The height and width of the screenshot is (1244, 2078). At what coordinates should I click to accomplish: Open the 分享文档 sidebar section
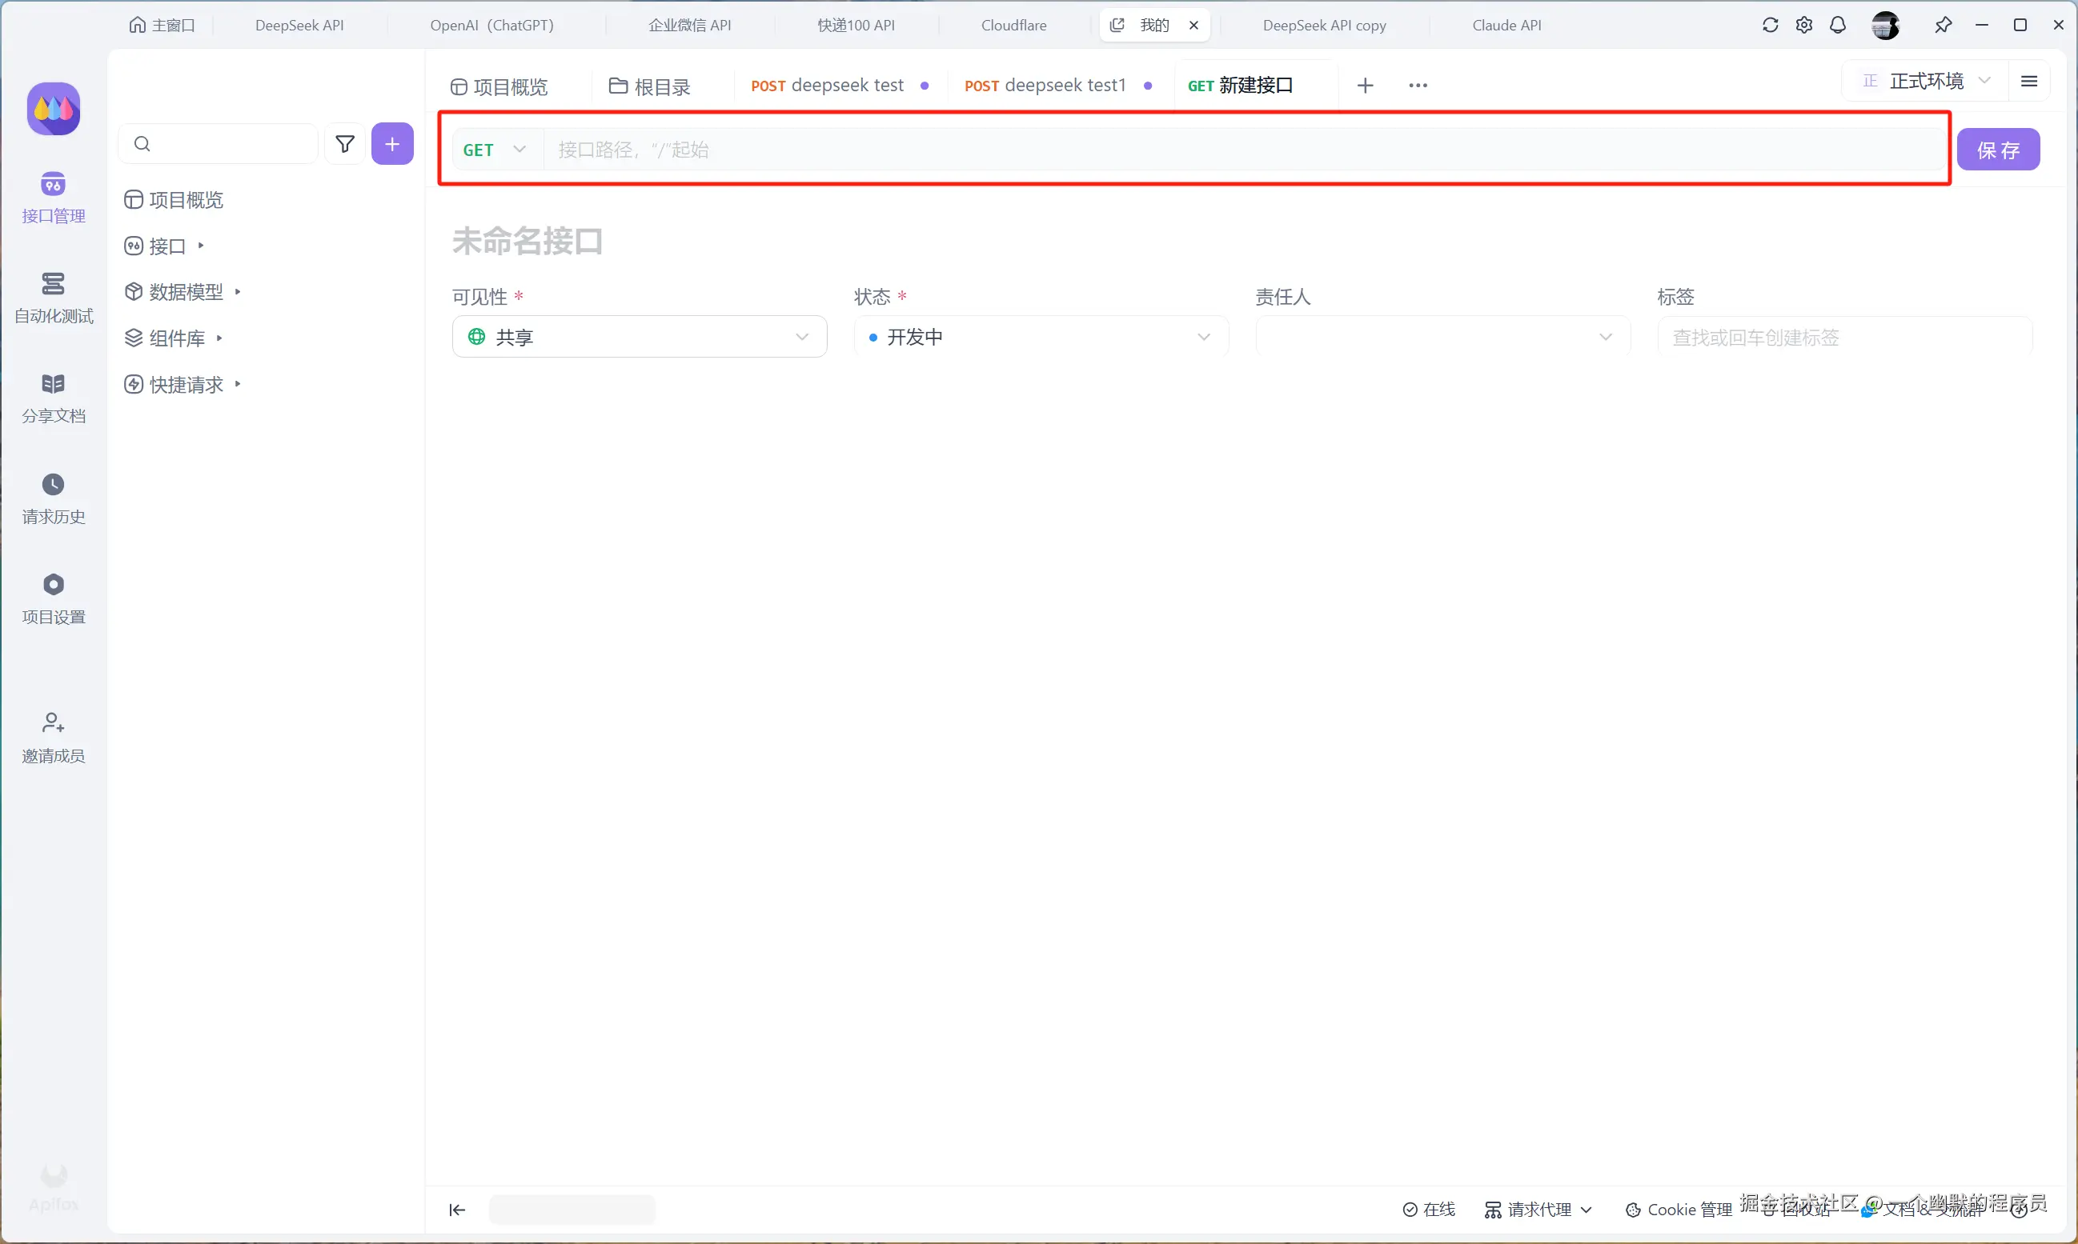point(53,398)
